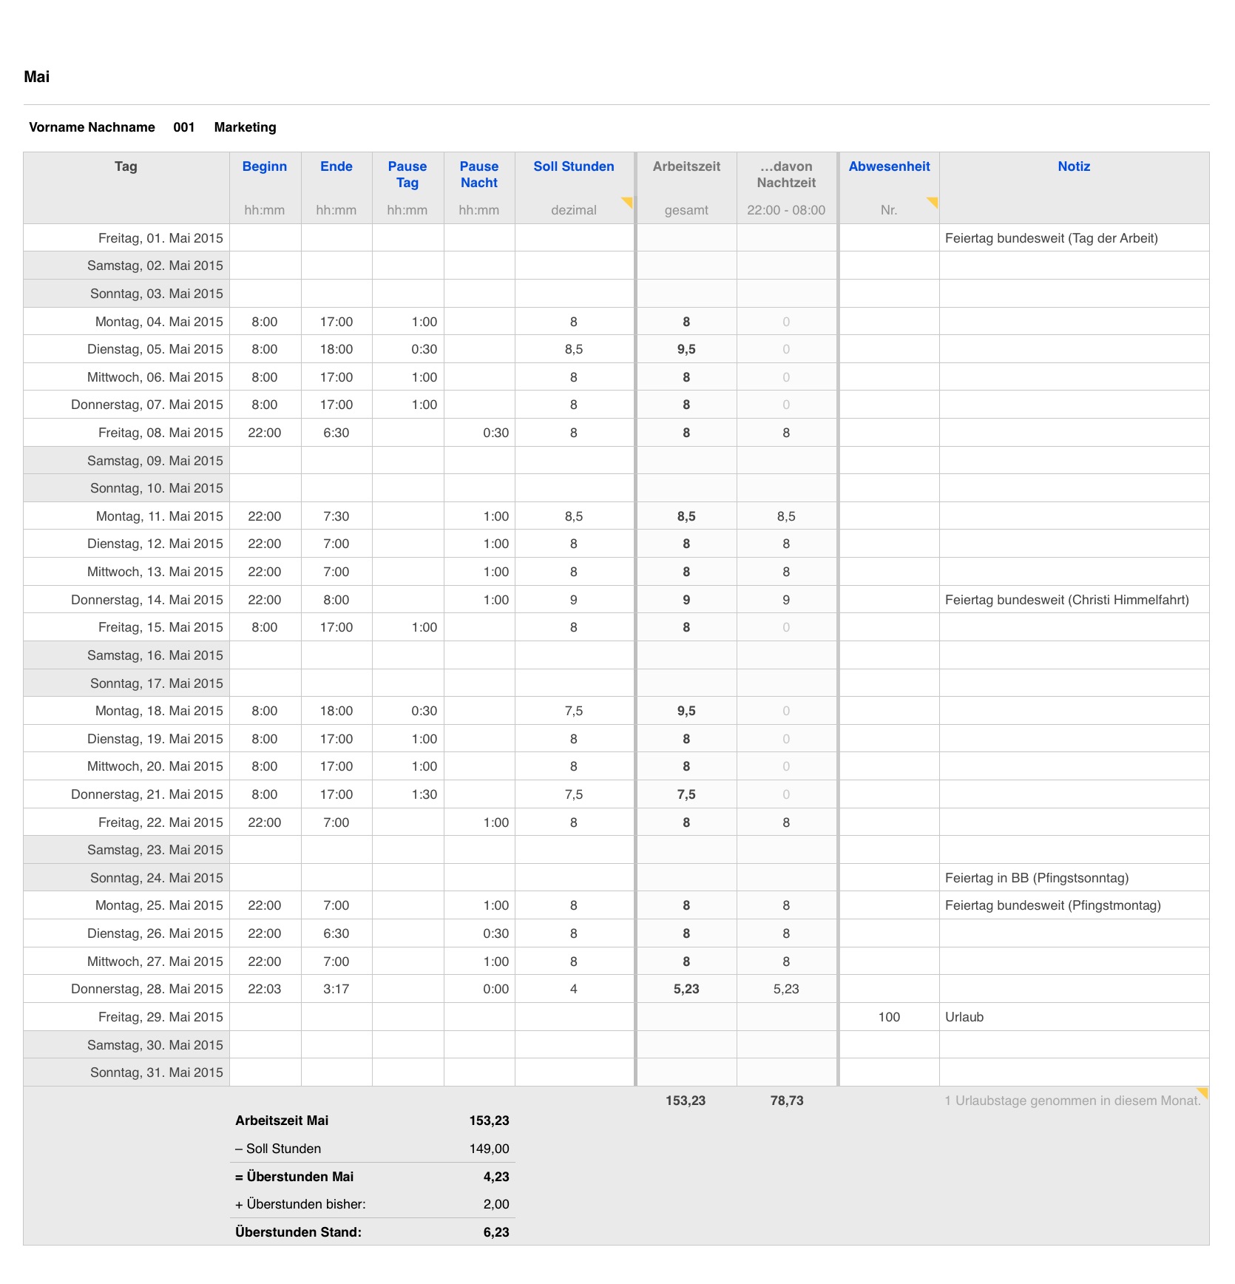Open the Notiz column header
Image resolution: width=1235 pixels, height=1284 pixels.
point(1073,166)
